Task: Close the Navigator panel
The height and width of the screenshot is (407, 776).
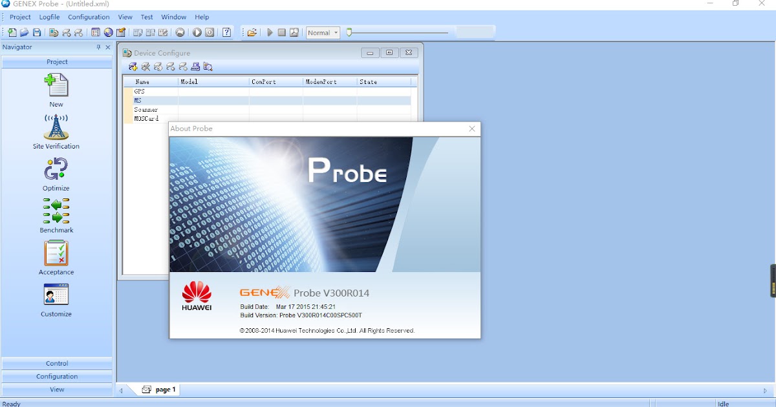Action: (108, 47)
